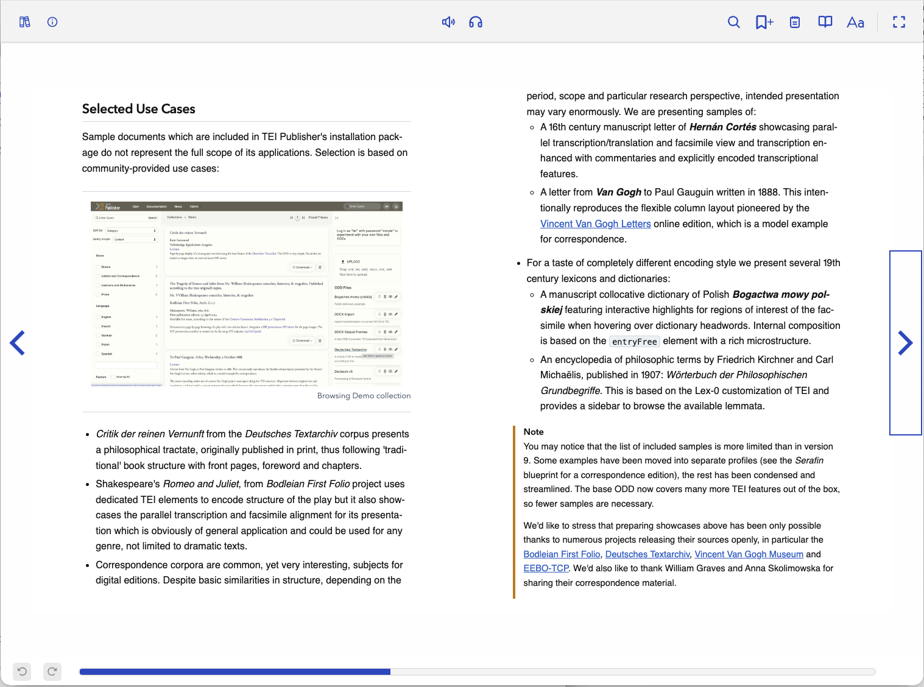This screenshot has height=687, width=924.
Task: Click 'Critik der reinen Vernunft' italic text
Action: pyautogui.click(x=150, y=434)
